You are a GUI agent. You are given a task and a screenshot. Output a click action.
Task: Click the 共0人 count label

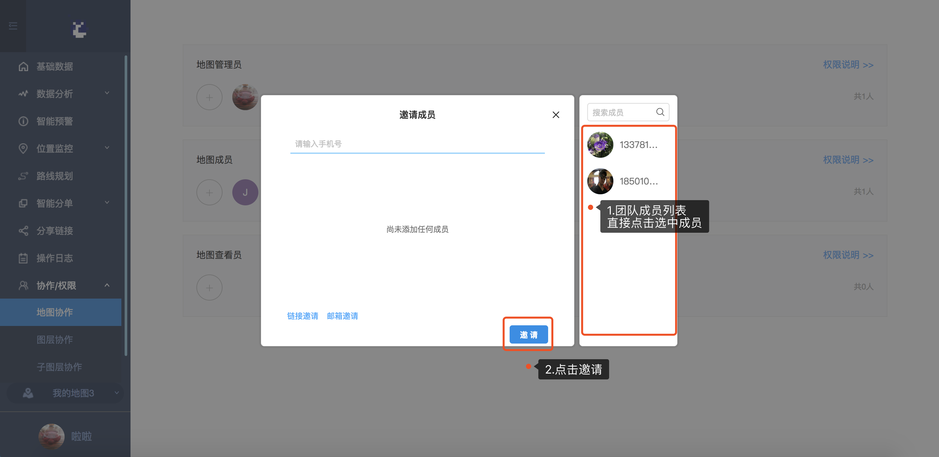point(863,287)
